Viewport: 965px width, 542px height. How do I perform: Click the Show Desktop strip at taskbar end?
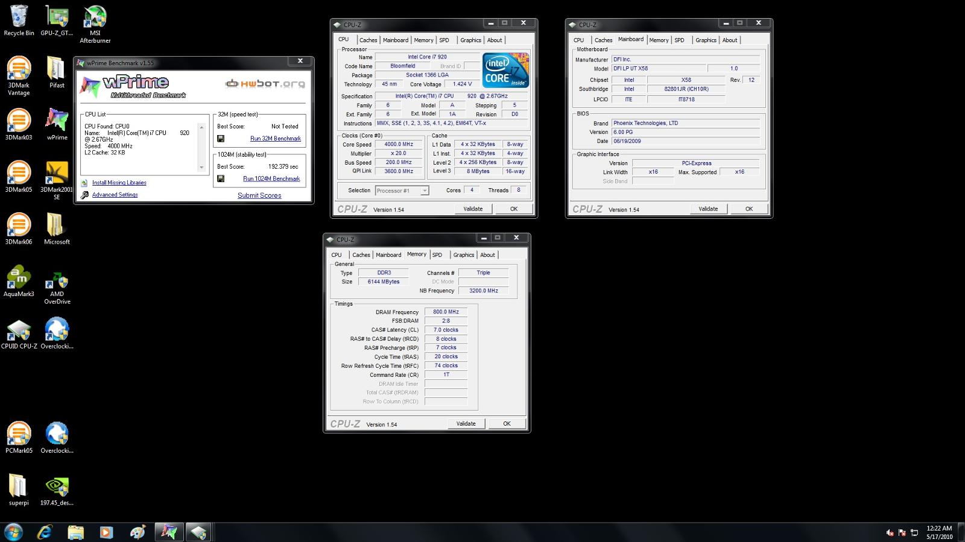961,532
